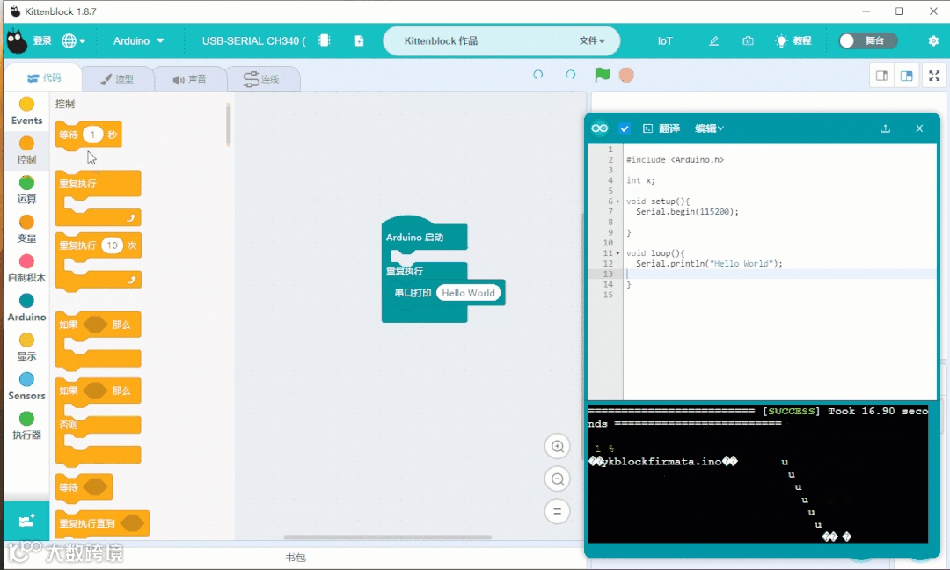Toggle the code panel checkbox
The image size is (950, 570).
pos(625,128)
